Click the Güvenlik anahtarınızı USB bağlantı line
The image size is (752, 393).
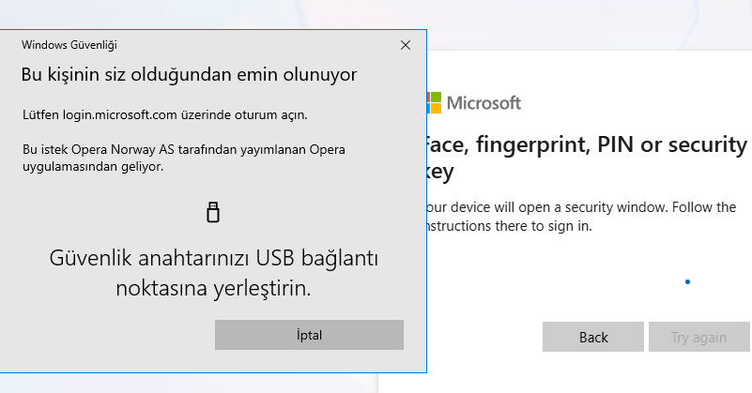coord(213,258)
